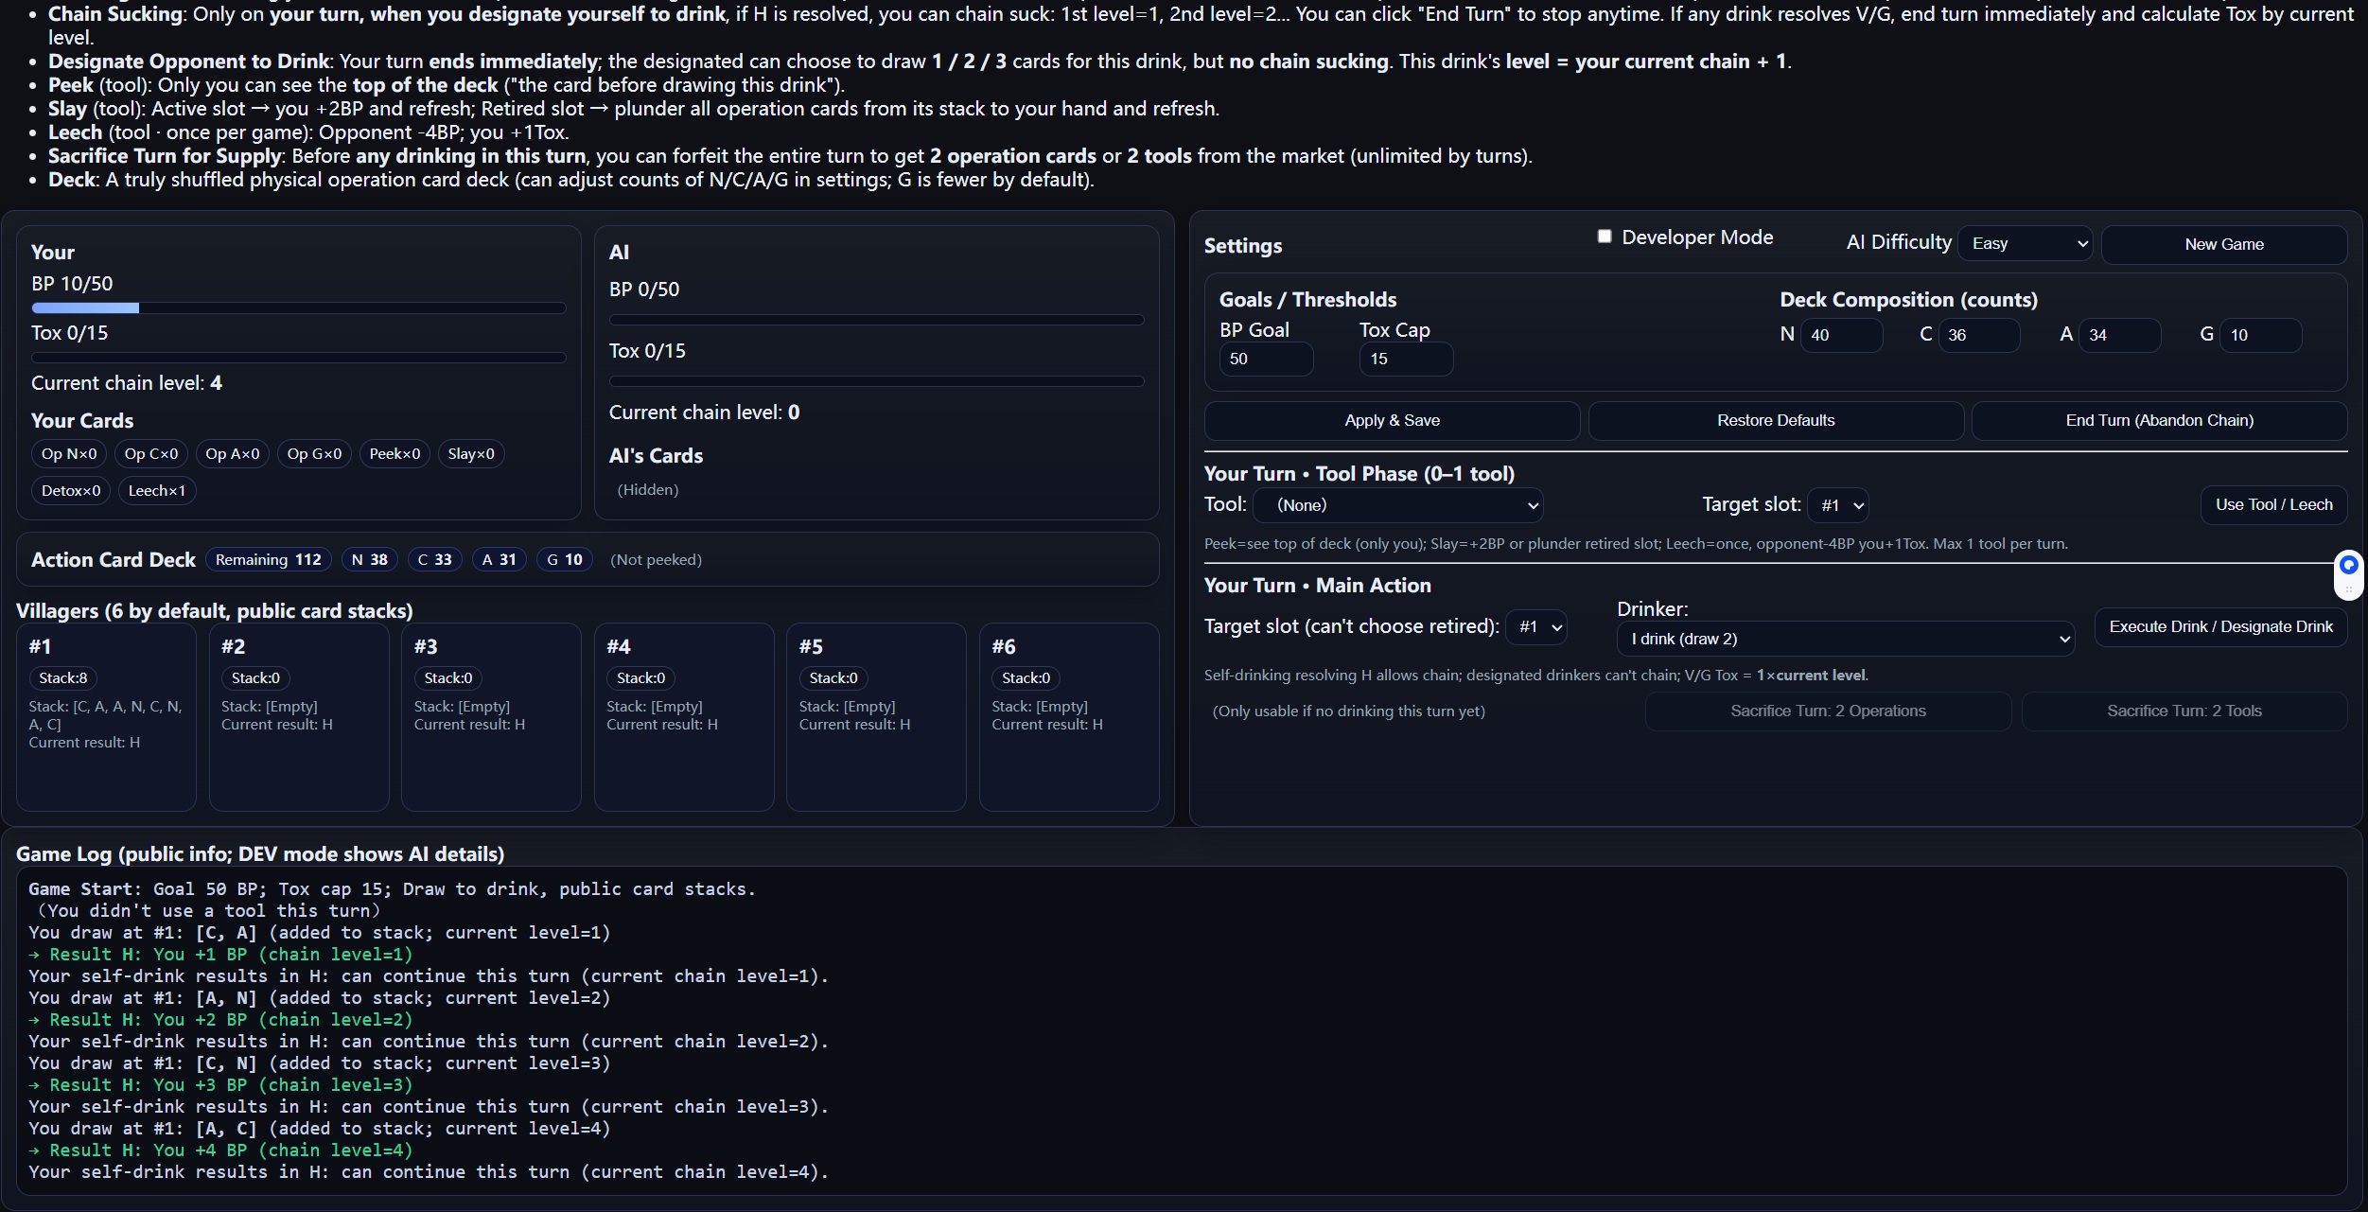The height and width of the screenshot is (1212, 2368).
Task: Click Execute Drink / Designate Drink button
Action: [x=2220, y=626]
